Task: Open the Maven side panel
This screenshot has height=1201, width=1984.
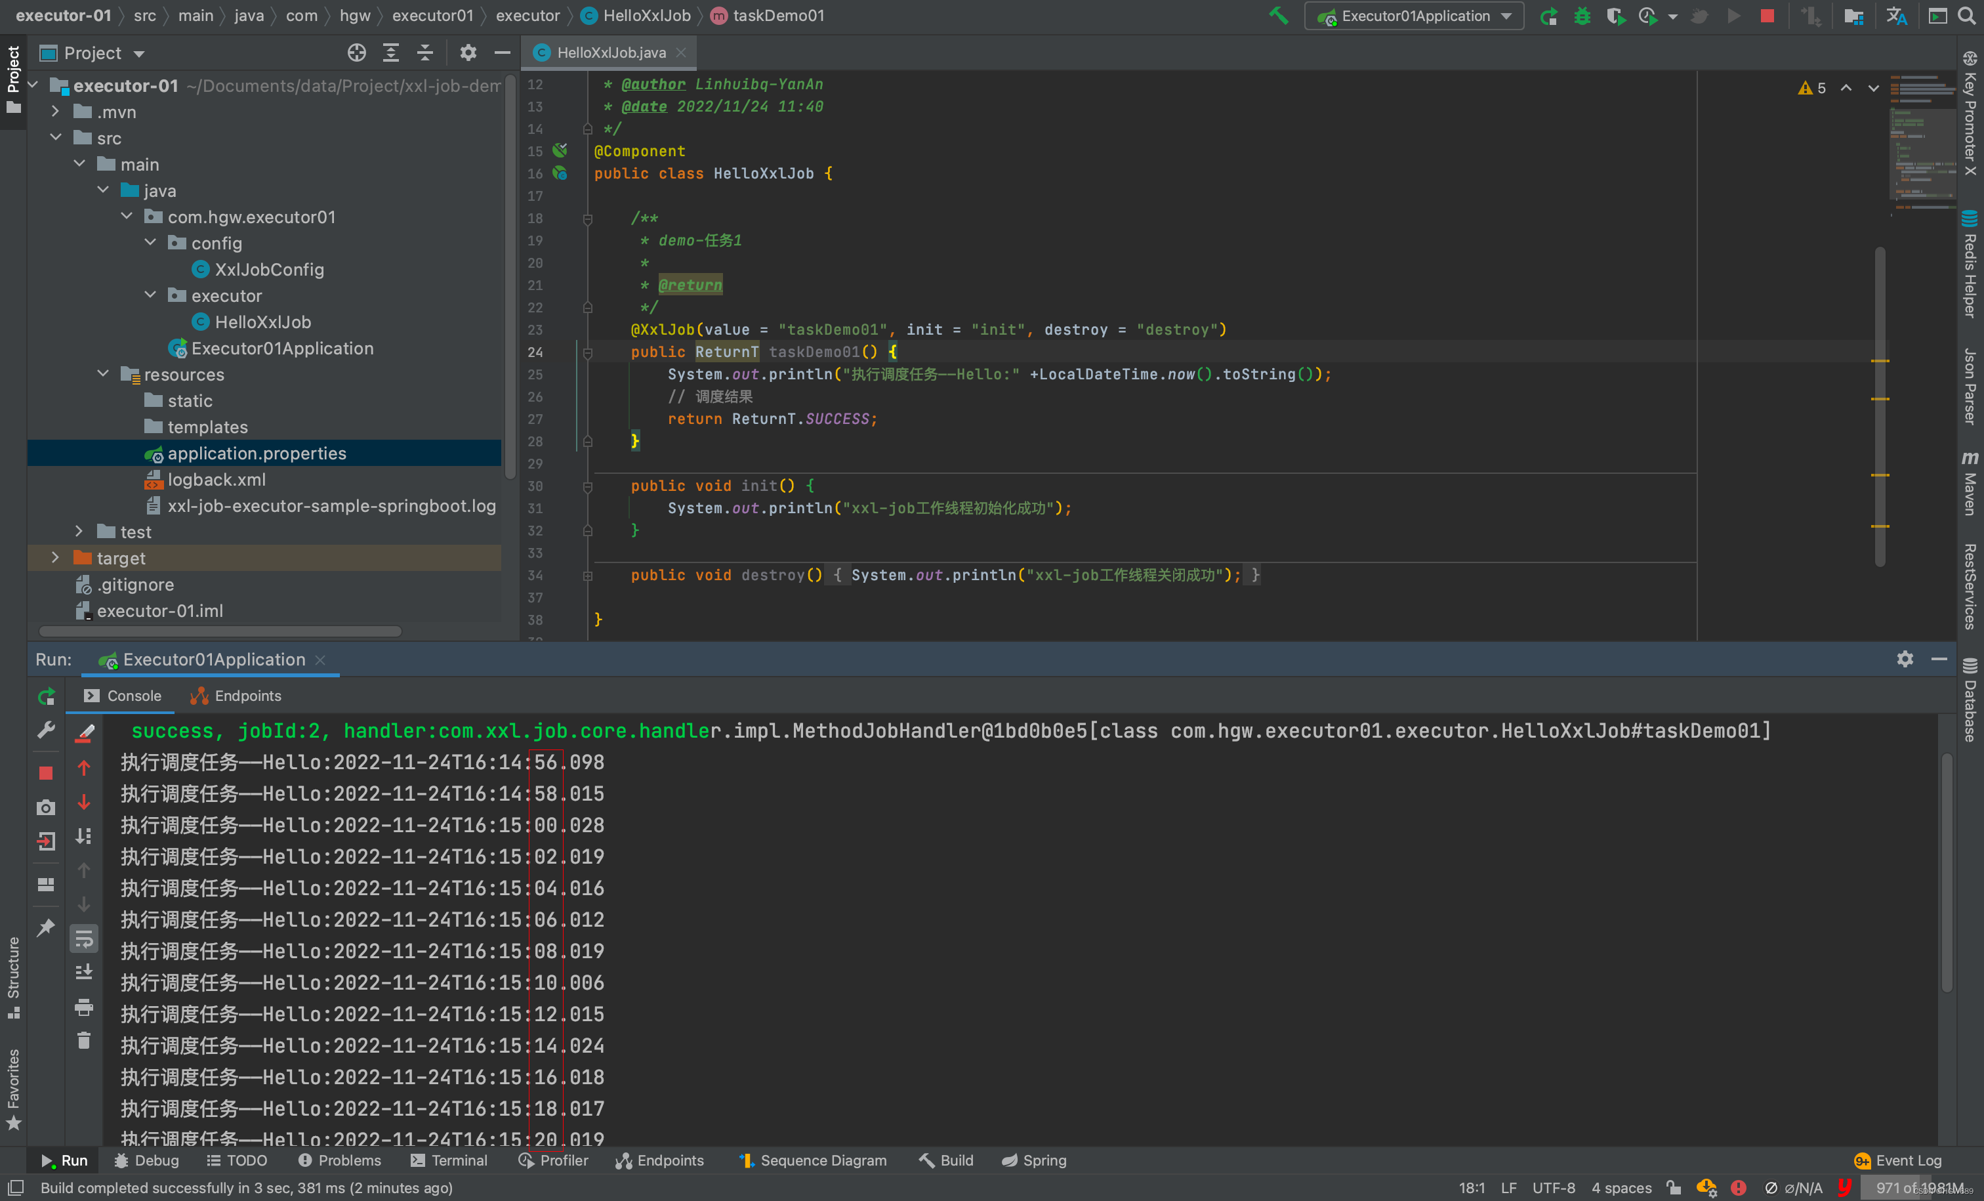Action: [x=1970, y=482]
